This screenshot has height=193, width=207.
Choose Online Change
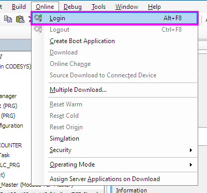pyautogui.click(x=114, y=64)
